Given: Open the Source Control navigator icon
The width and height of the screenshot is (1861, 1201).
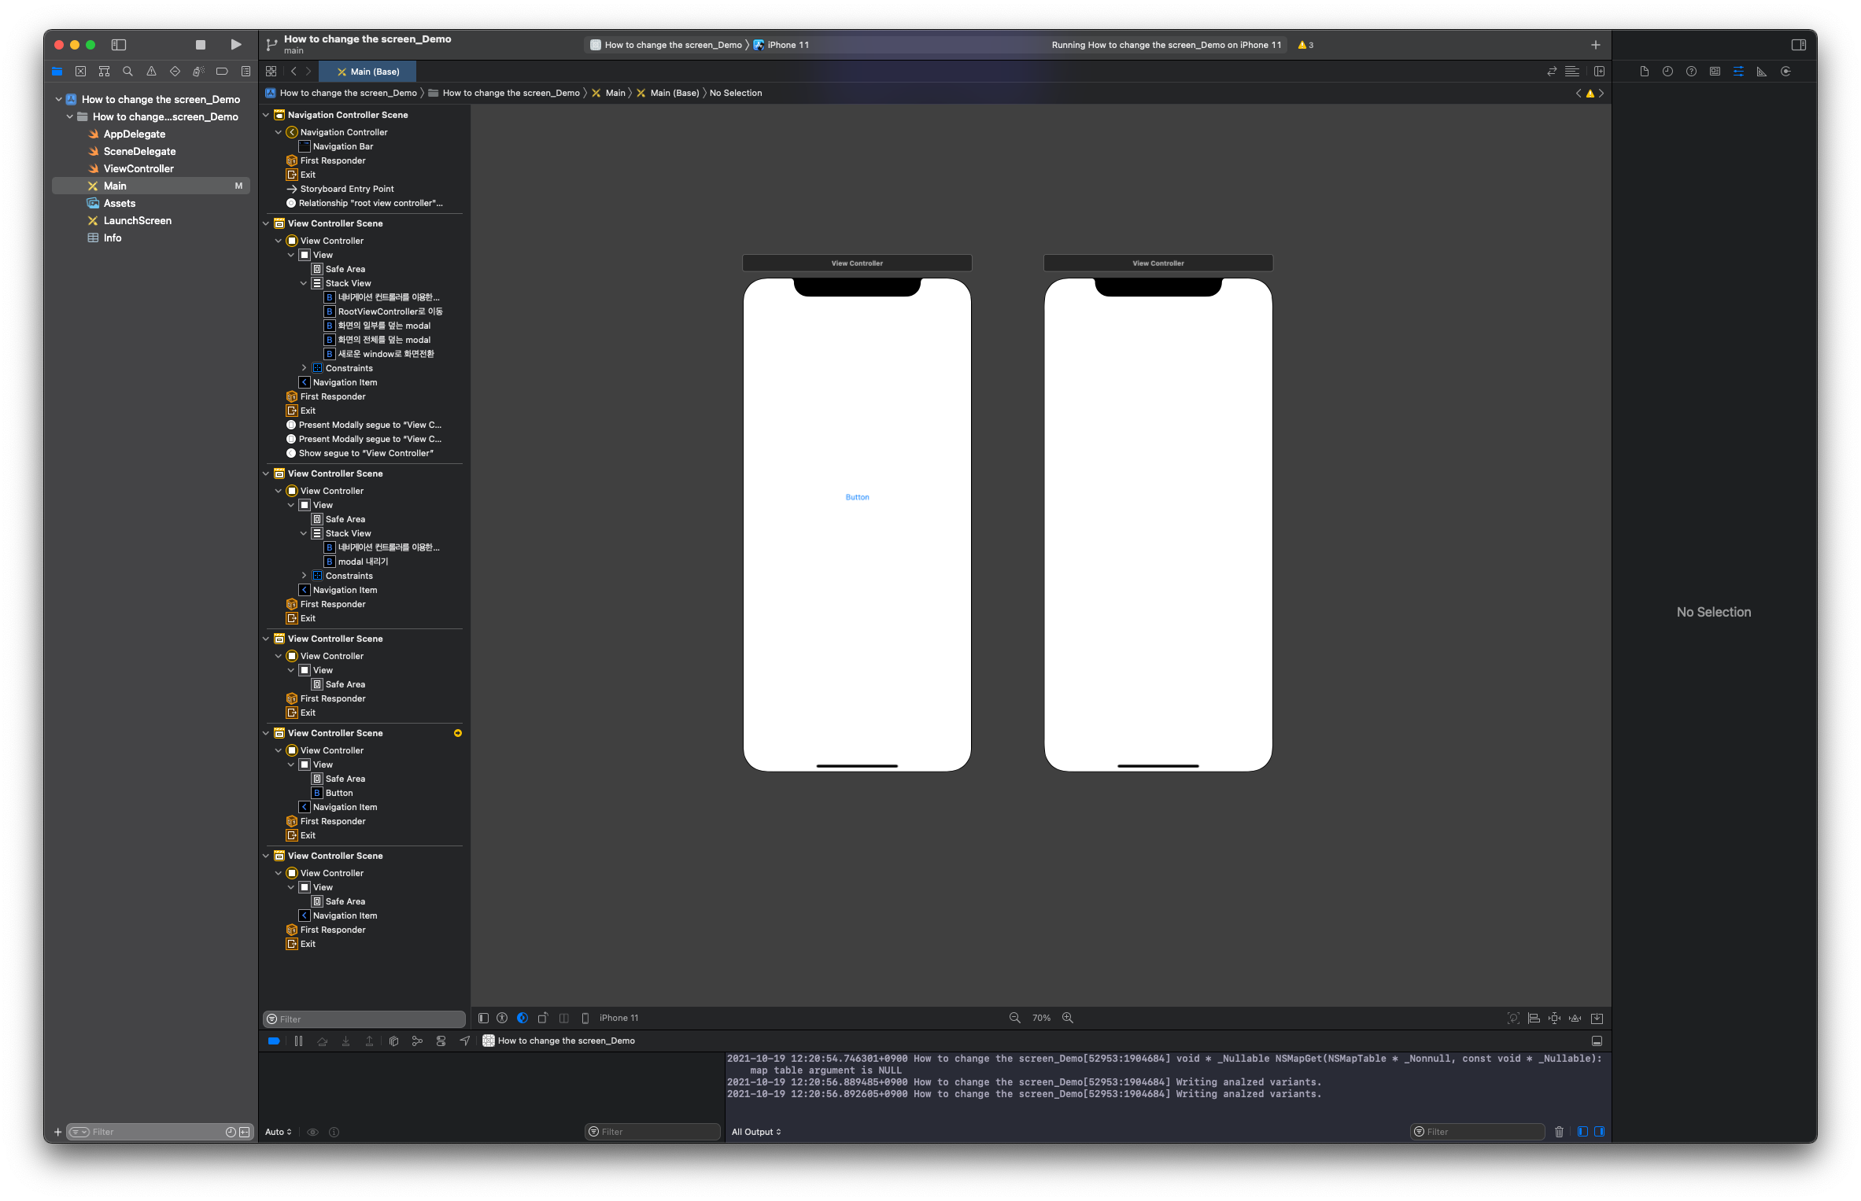Looking at the screenshot, I should [80, 72].
